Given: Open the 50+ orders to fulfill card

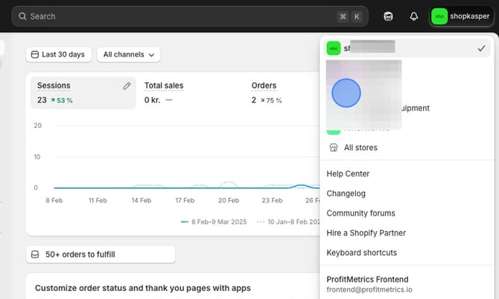Looking at the screenshot, I should 101,254.
